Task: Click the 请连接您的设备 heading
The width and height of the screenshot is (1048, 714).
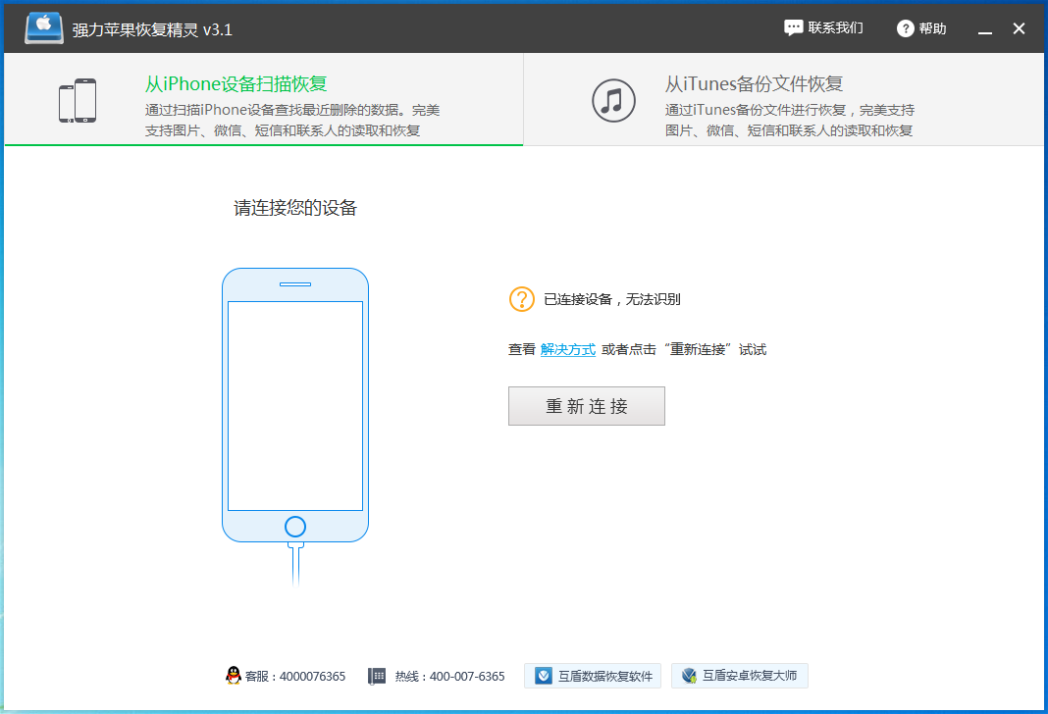Action: pyautogui.click(x=295, y=208)
